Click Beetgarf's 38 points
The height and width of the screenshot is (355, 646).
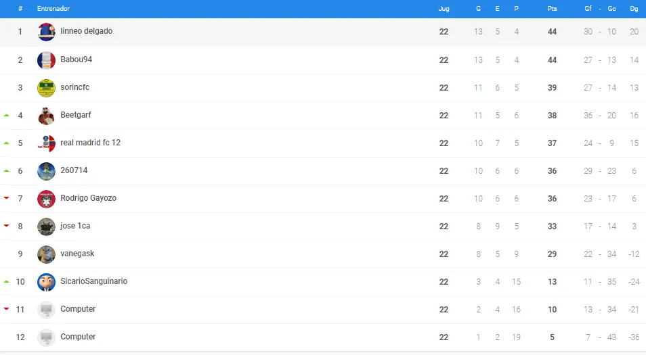point(552,116)
